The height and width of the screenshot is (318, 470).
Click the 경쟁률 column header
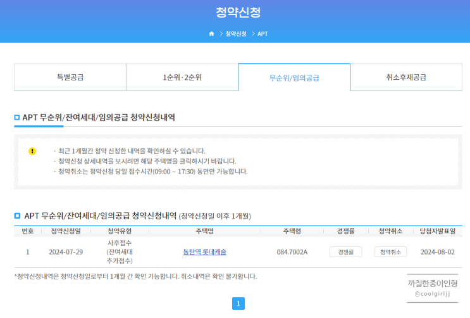(x=345, y=231)
